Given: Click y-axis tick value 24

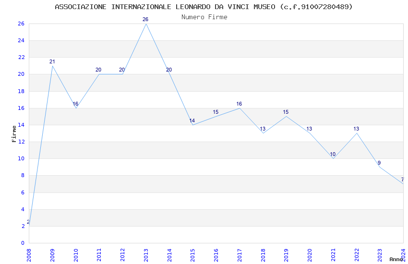Looking at the screenshot, I should tap(21, 40).
